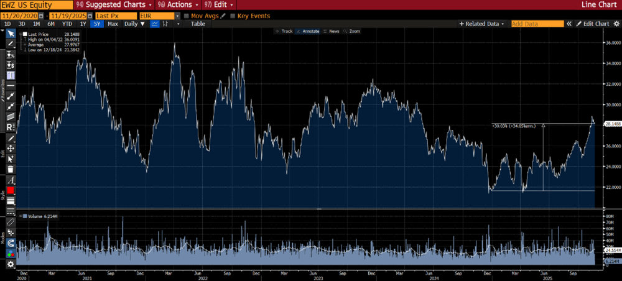The image size is (622, 281).
Task: Select the red color swatch in Style
Action: 11,190
